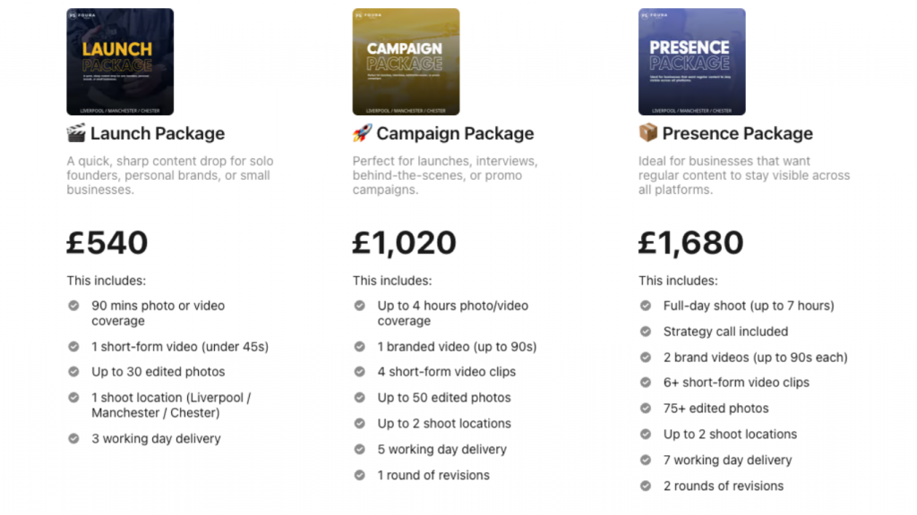This screenshot has height=515, width=917.
Task: Click the £1,020 price
Action: pos(405,242)
